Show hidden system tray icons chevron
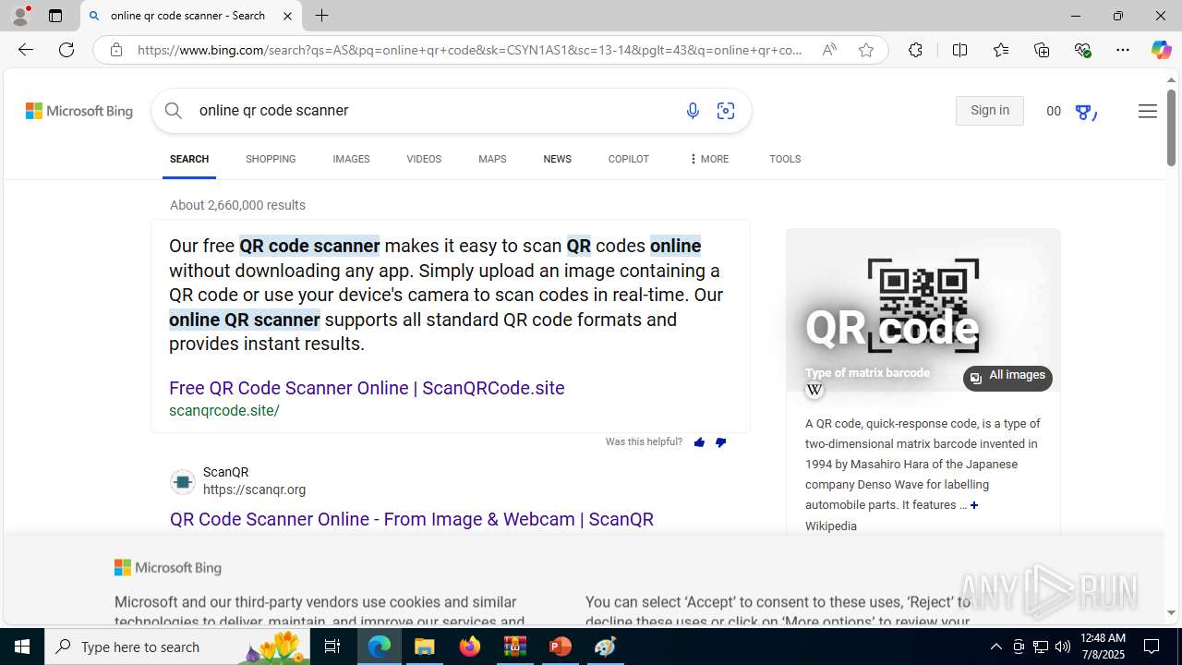 click(995, 647)
